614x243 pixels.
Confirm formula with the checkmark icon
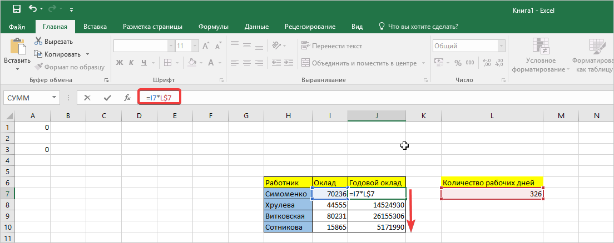pyautogui.click(x=107, y=98)
